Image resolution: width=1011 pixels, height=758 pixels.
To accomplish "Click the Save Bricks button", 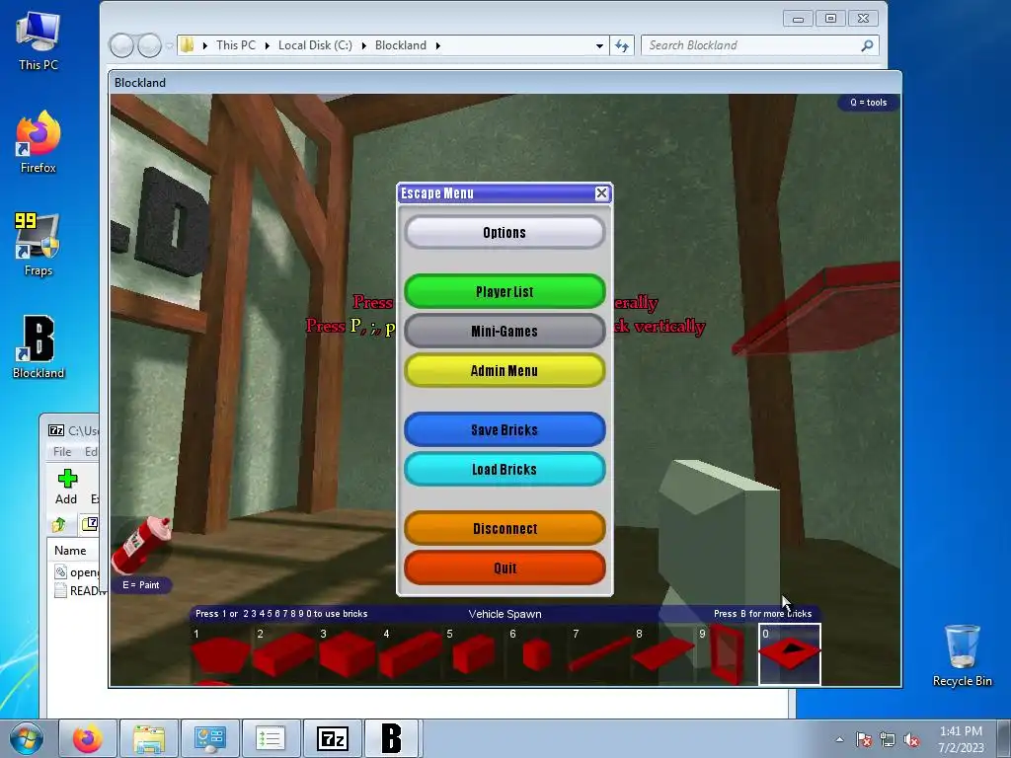I will point(505,430).
